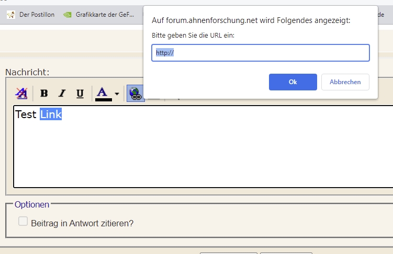
Task: Click the highlighted word 'Link' in message
Action: [x=51, y=114]
